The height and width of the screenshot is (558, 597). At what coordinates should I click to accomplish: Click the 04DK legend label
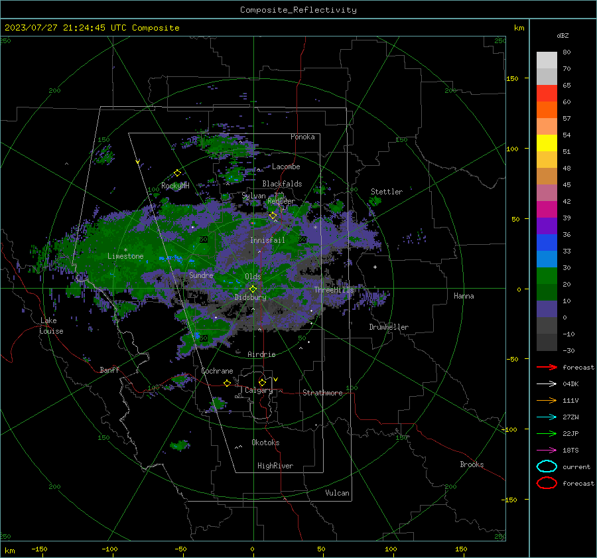[x=570, y=384]
